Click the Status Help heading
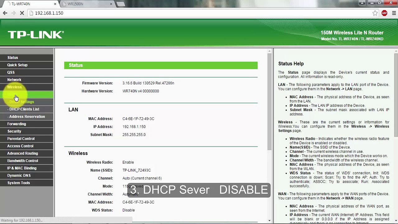 (x=291, y=64)
